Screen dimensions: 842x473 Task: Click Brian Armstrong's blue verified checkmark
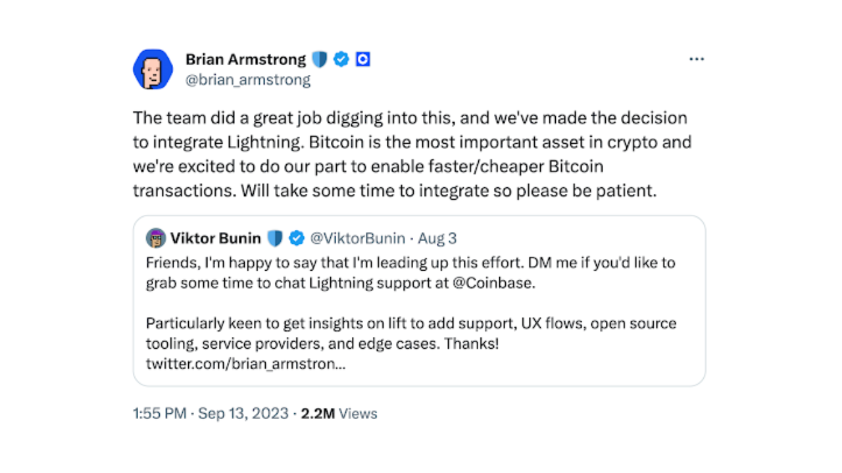coord(341,60)
